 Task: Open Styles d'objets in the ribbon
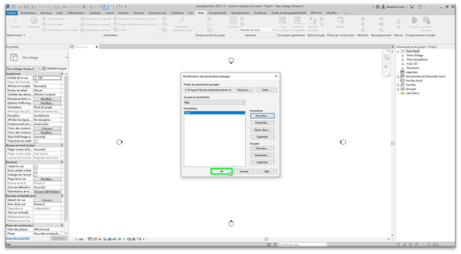53,19
